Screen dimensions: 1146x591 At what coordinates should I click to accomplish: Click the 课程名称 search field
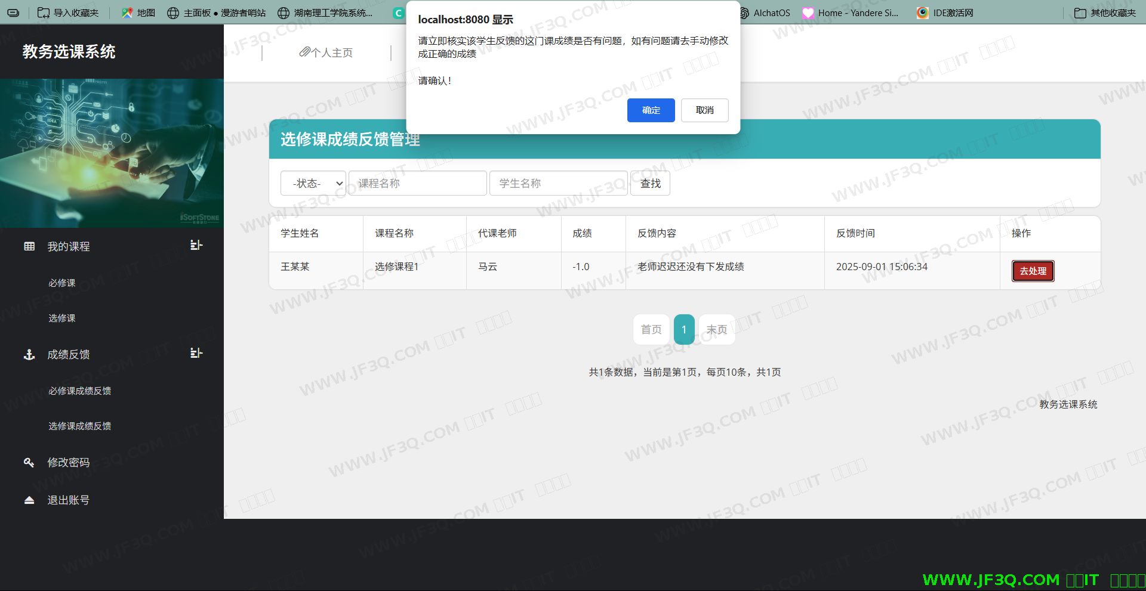point(417,184)
